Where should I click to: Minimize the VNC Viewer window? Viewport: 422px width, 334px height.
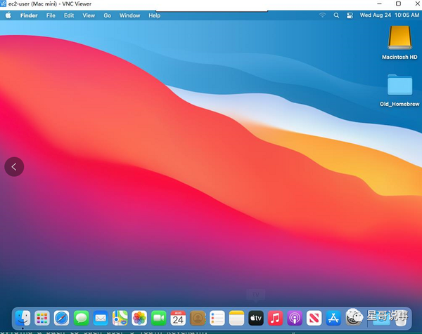380,4
